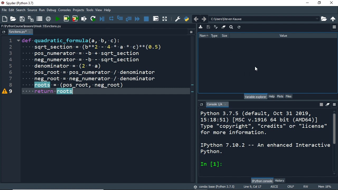
Task: Browse console tabs button
Action: pos(201,104)
